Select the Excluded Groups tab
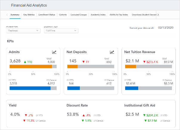180x130 pixels. (x=79, y=15)
